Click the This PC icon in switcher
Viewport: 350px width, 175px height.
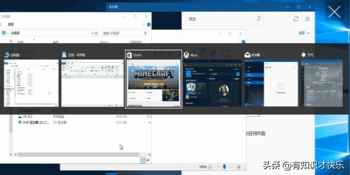coord(7,55)
